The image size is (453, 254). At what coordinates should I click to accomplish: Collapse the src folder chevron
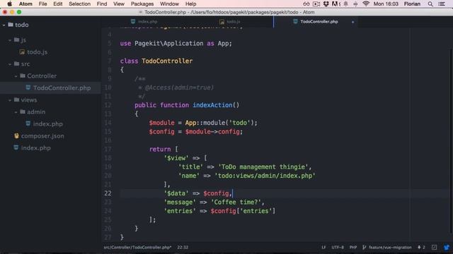tap(10, 64)
